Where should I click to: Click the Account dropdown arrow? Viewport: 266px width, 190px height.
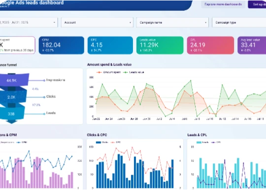click(x=130, y=23)
